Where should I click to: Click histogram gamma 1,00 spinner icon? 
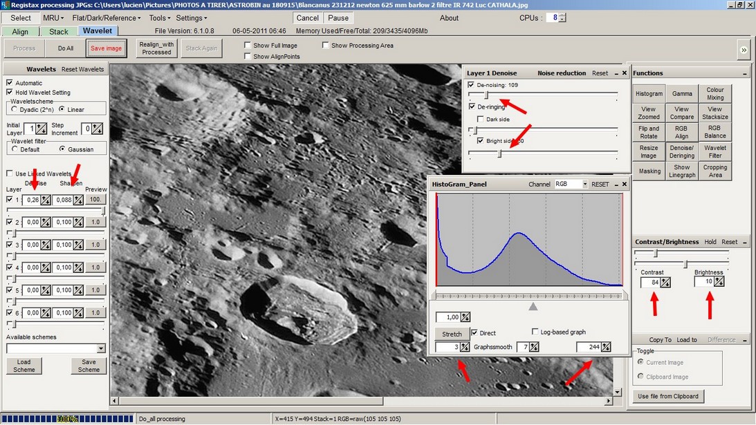pyautogui.click(x=465, y=317)
